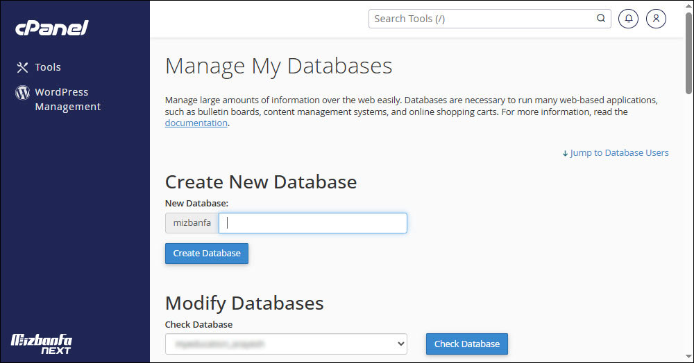This screenshot has height=363, width=694.
Task: Click the Manage My Databases heading
Action: click(278, 66)
